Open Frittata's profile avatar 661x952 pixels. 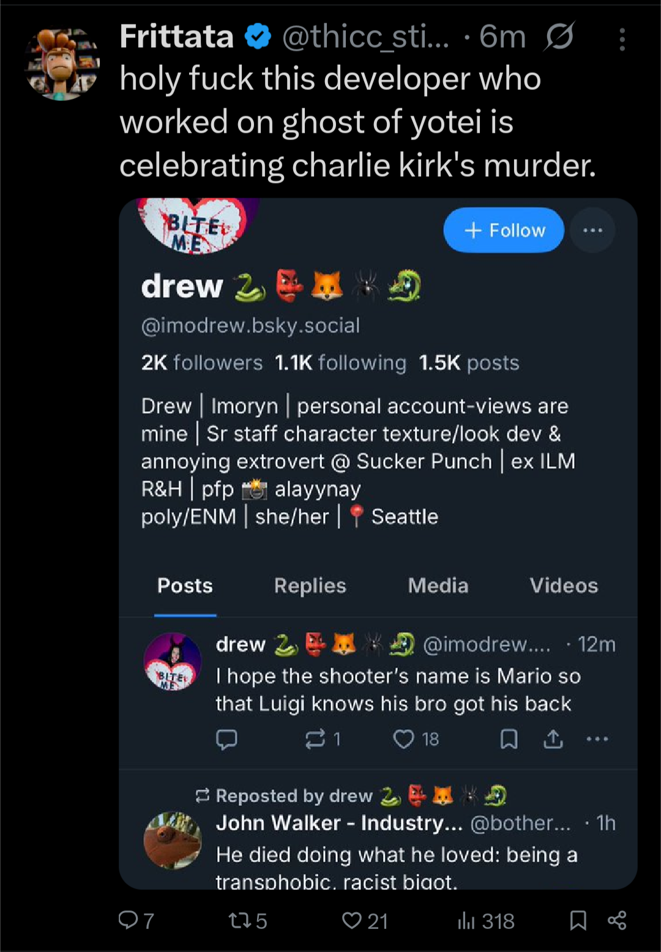tap(62, 64)
